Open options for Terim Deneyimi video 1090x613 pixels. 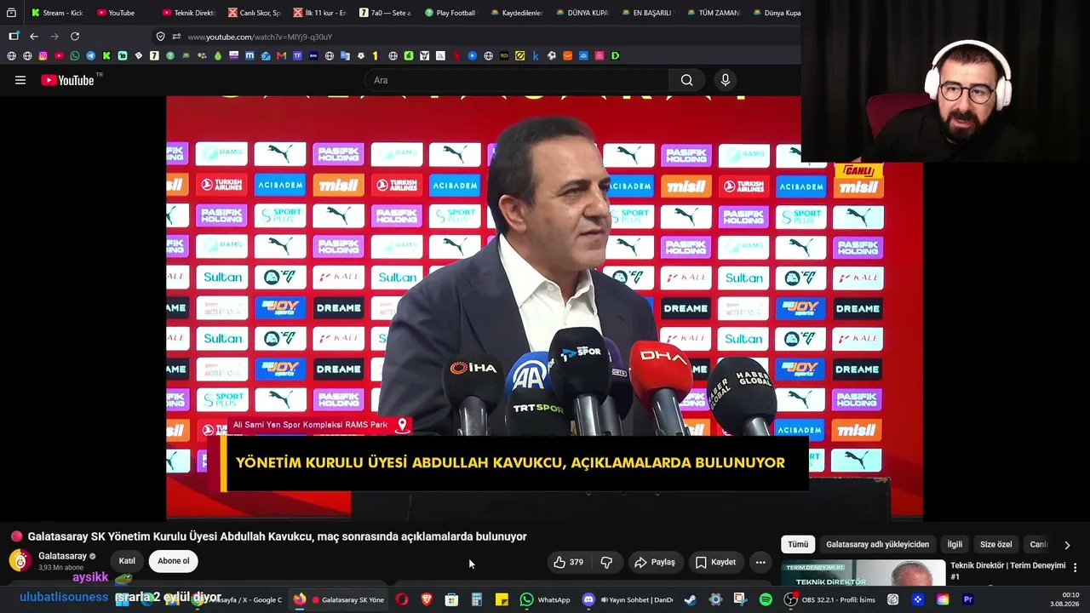click(1075, 568)
